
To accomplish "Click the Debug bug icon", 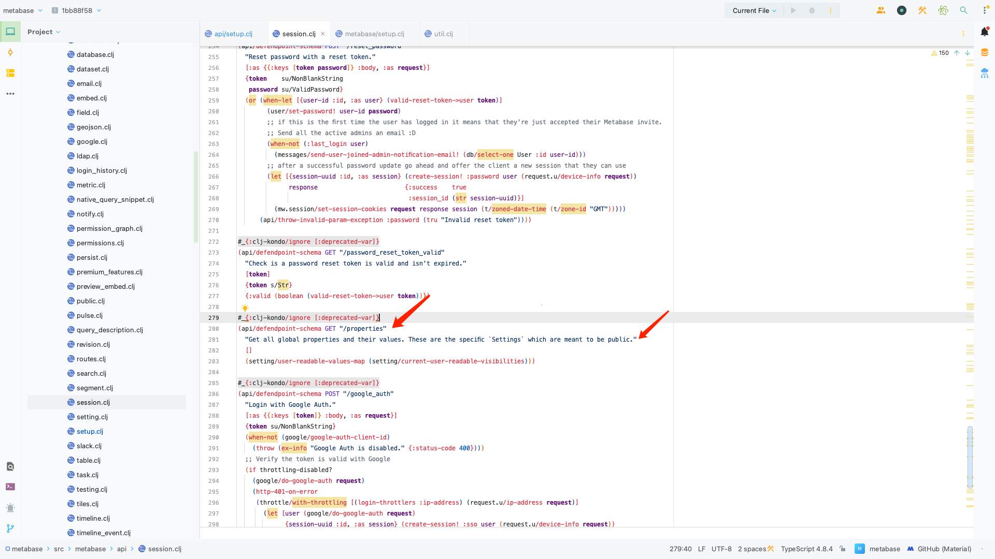I will pyautogui.click(x=812, y=10).
